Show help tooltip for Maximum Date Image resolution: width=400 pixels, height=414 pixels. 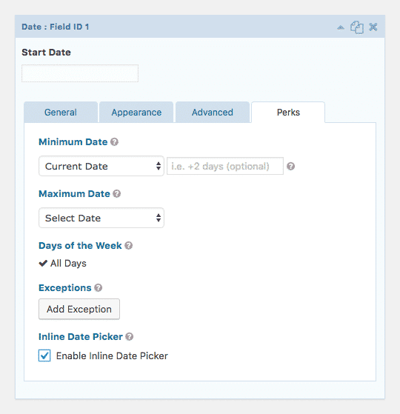pos(117,194)
